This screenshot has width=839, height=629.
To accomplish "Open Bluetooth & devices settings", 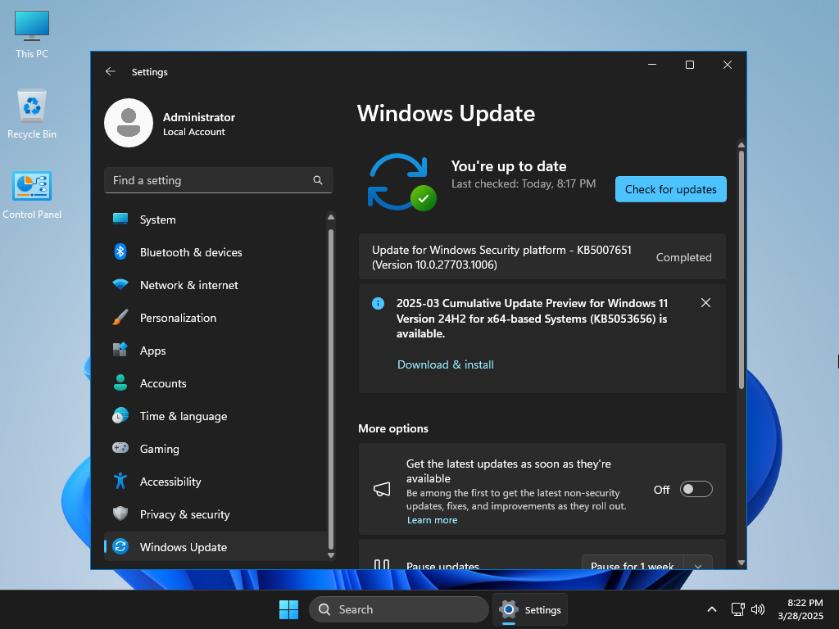I will pyautogui.click(x=215, y=252).
